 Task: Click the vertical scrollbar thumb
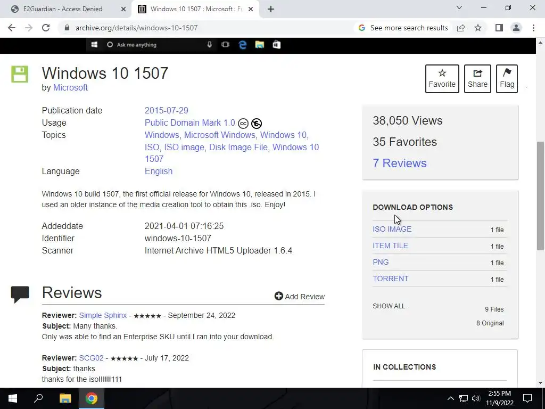pyautogui.click(x=540, y=195)
